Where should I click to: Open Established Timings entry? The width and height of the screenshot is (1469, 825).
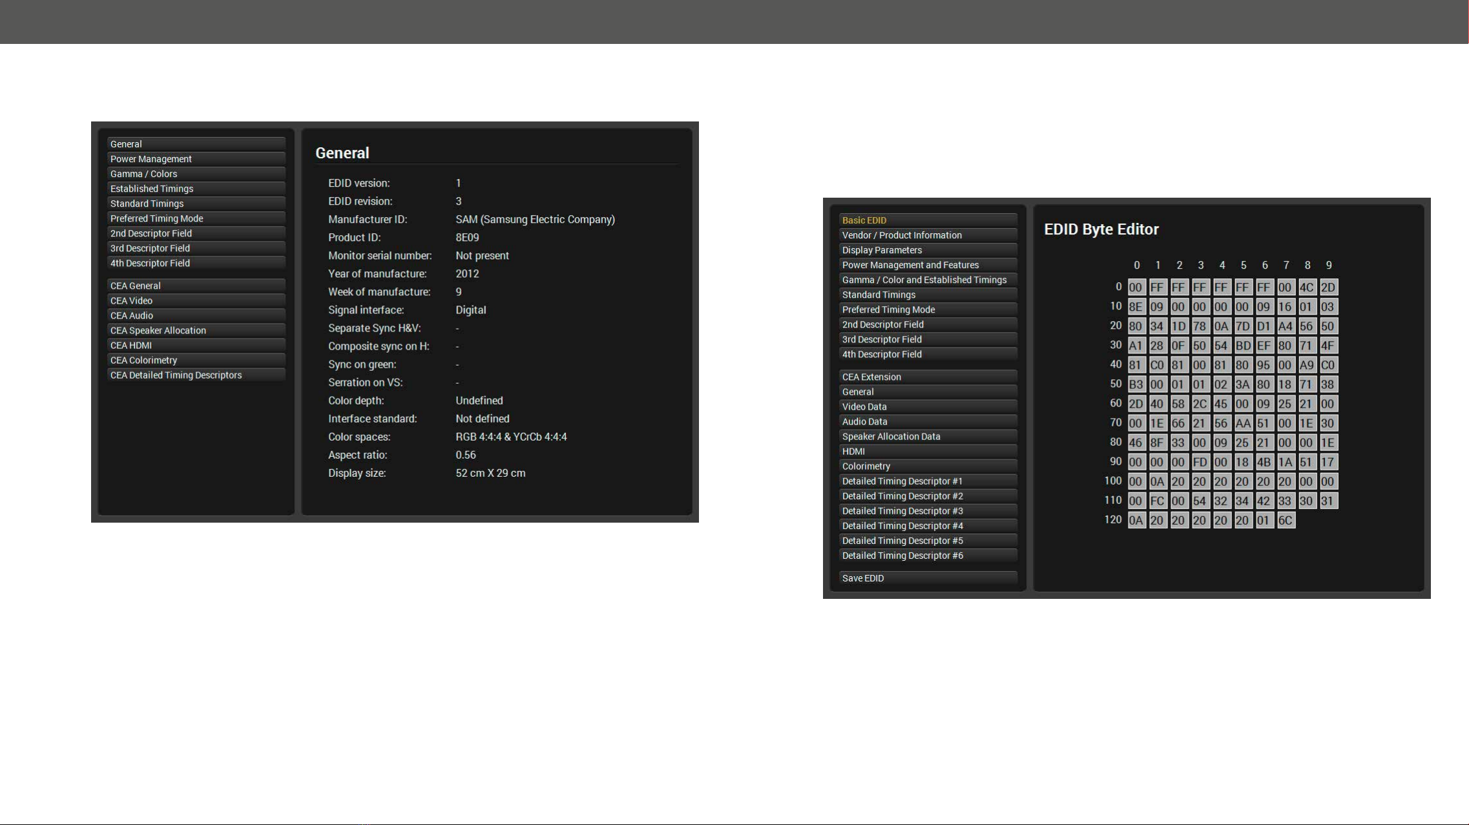[x=196, y=189]
